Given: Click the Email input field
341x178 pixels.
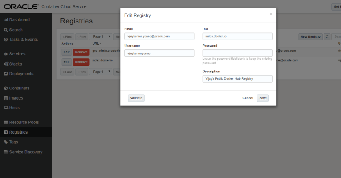Looking at the screenshot, I should tap(160, 36).
